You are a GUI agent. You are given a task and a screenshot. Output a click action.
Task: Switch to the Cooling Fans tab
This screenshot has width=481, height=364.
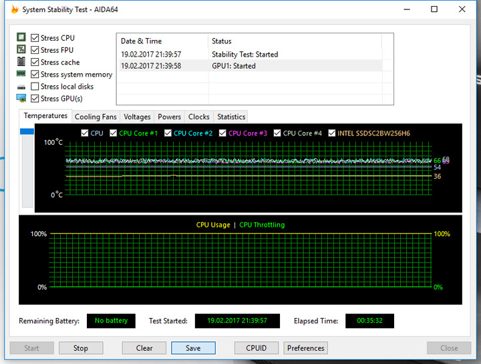(x=96, y=117)
